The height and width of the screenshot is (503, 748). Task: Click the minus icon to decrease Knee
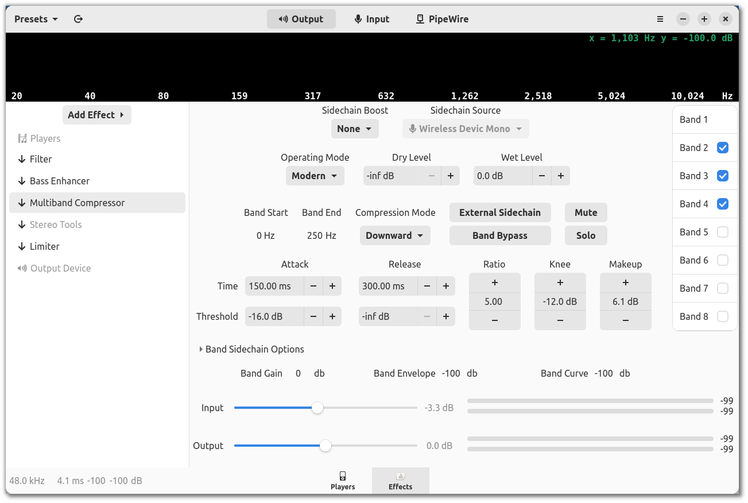tap(560, 320)
